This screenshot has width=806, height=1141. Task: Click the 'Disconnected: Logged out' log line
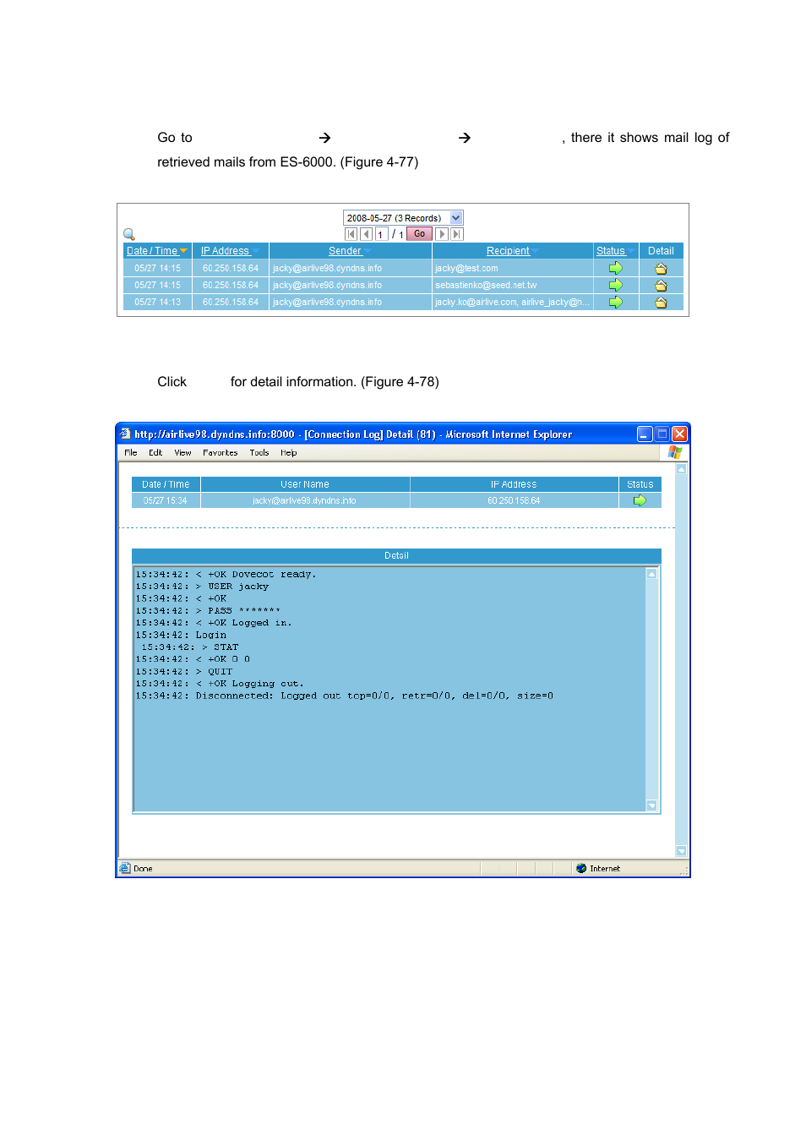click(345, 696)
